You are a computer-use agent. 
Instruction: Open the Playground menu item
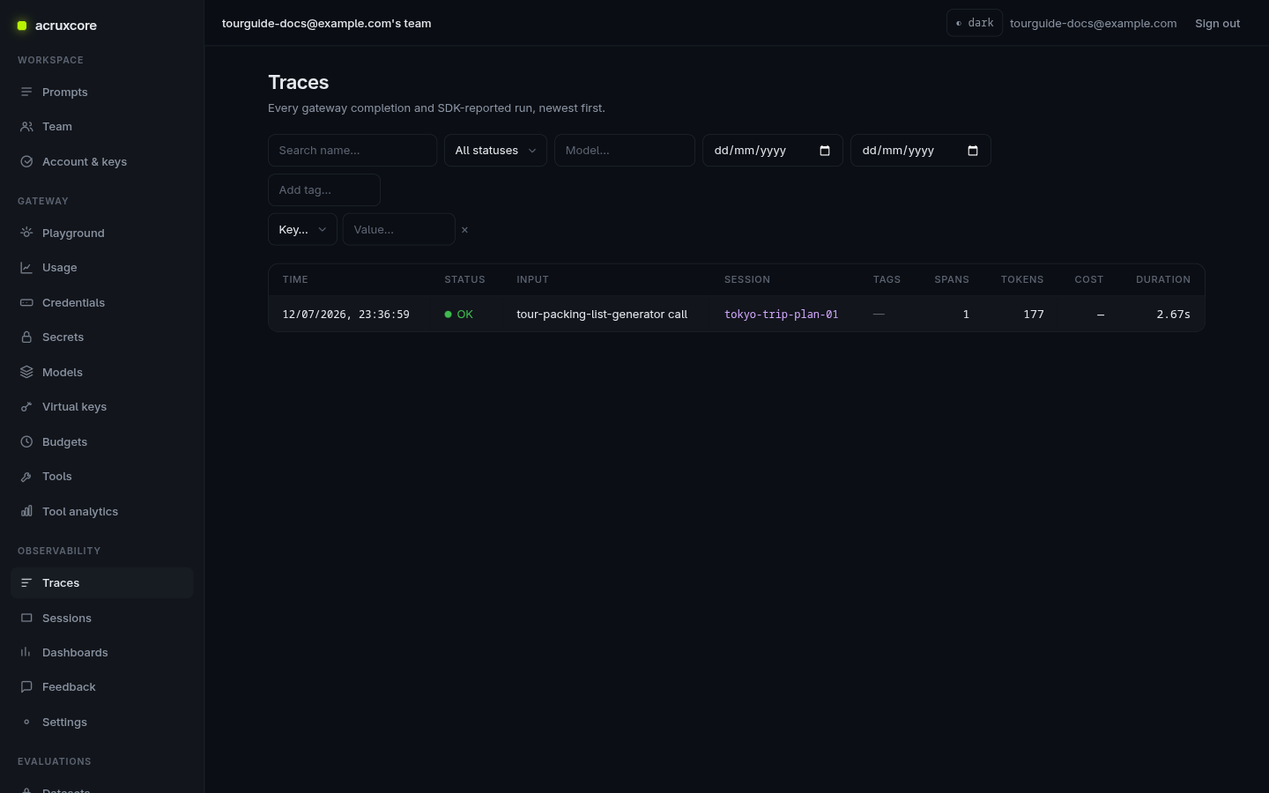pyautogui.click(x=73, y=233)
